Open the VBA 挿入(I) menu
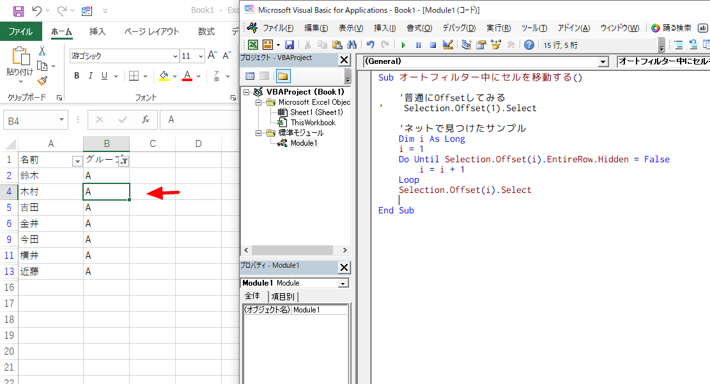Screen dimensions: 710x384 [385, 28]
